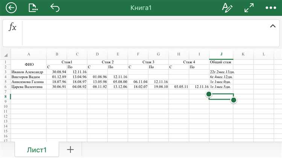Viewport: 282px width, 158px height.
Task: Select the Стаж 3 header cell
Action: (x=148, y=62)
